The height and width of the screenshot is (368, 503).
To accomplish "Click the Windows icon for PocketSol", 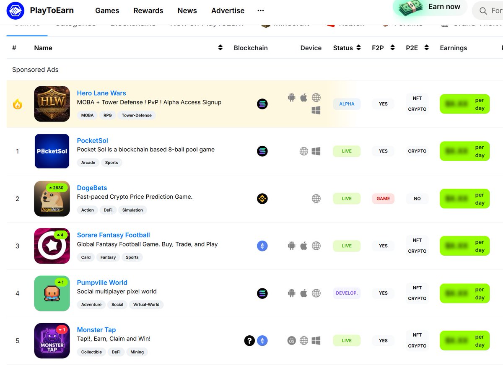I will (316, 151).
